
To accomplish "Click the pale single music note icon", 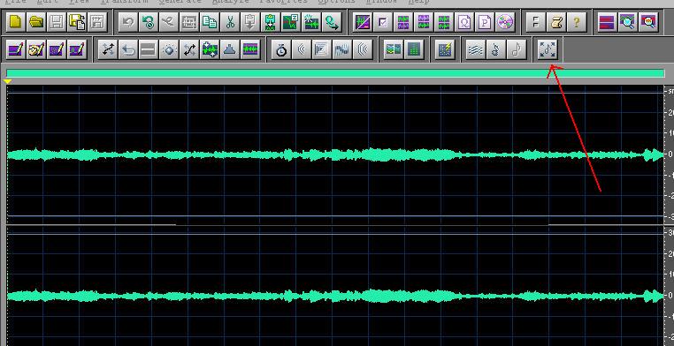I will (517, 50).
